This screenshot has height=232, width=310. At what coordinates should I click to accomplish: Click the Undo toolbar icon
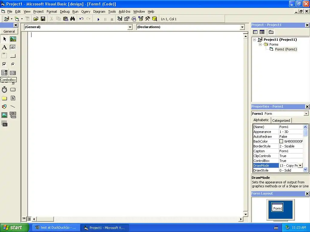81,19
